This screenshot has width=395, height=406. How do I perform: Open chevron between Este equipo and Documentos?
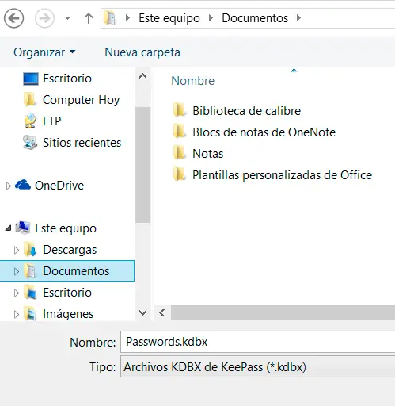tap(211, 18)
